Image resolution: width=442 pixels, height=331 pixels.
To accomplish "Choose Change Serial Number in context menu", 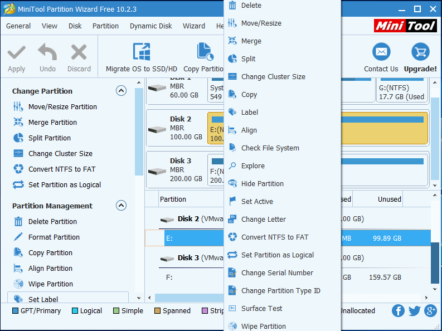I will pos(282,272).
